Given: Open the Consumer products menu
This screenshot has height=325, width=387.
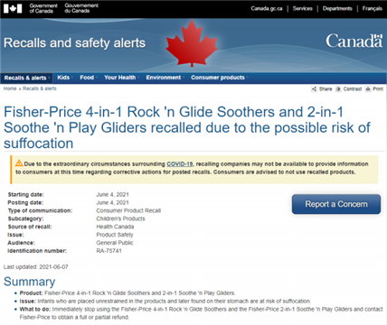Looking at the screenshot, I should 219,78.
